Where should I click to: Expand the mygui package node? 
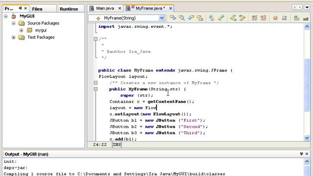[x=22, y=30]
